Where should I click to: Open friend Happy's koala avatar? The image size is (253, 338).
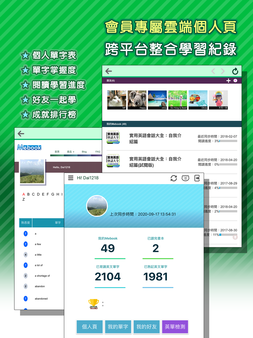[x=137, y=100]
